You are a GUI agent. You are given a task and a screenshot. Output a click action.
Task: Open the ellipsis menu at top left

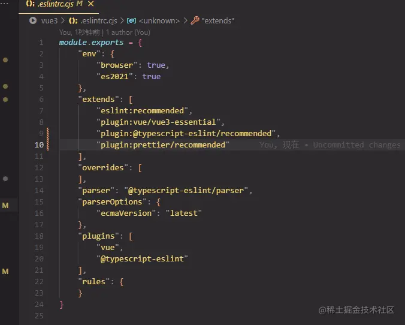coord(4,4)
